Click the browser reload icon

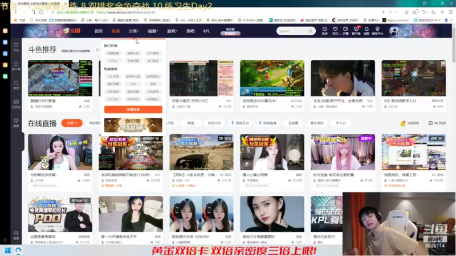tap(33, 12)
